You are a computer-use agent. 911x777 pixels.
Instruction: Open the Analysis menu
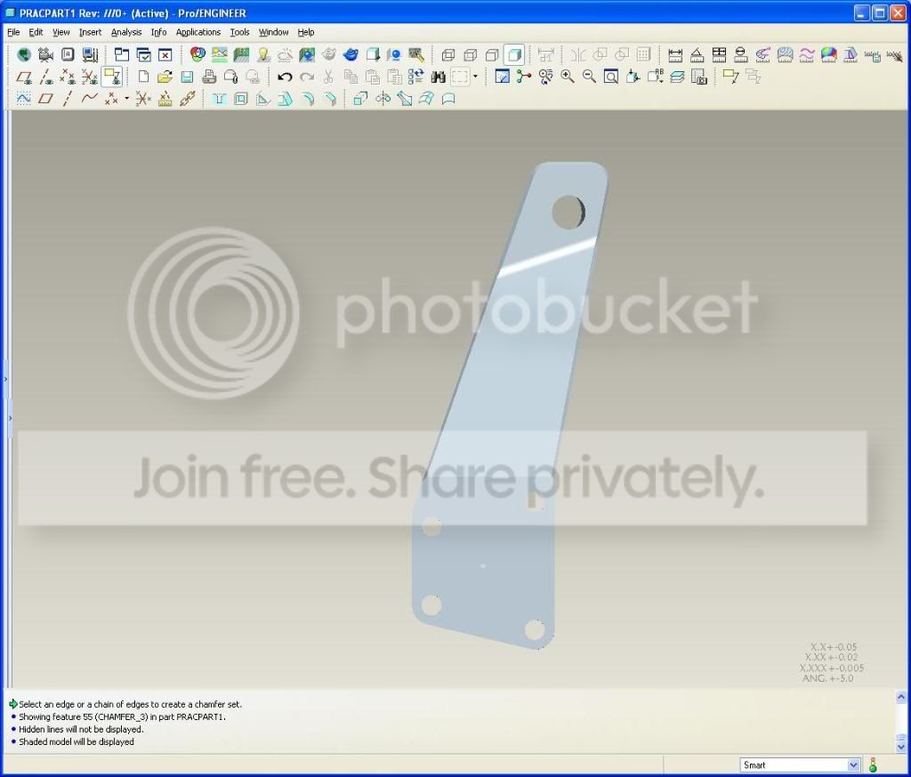click(126, 32)
